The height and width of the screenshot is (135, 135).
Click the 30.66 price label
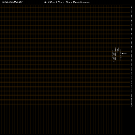tap(125, 53)
